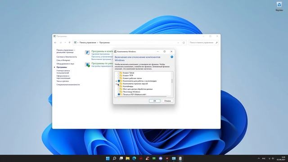Tick the 'Клиент Telnet' checkbox
Image resolution: width=288 pixels, height=162 pixels.
119,73
